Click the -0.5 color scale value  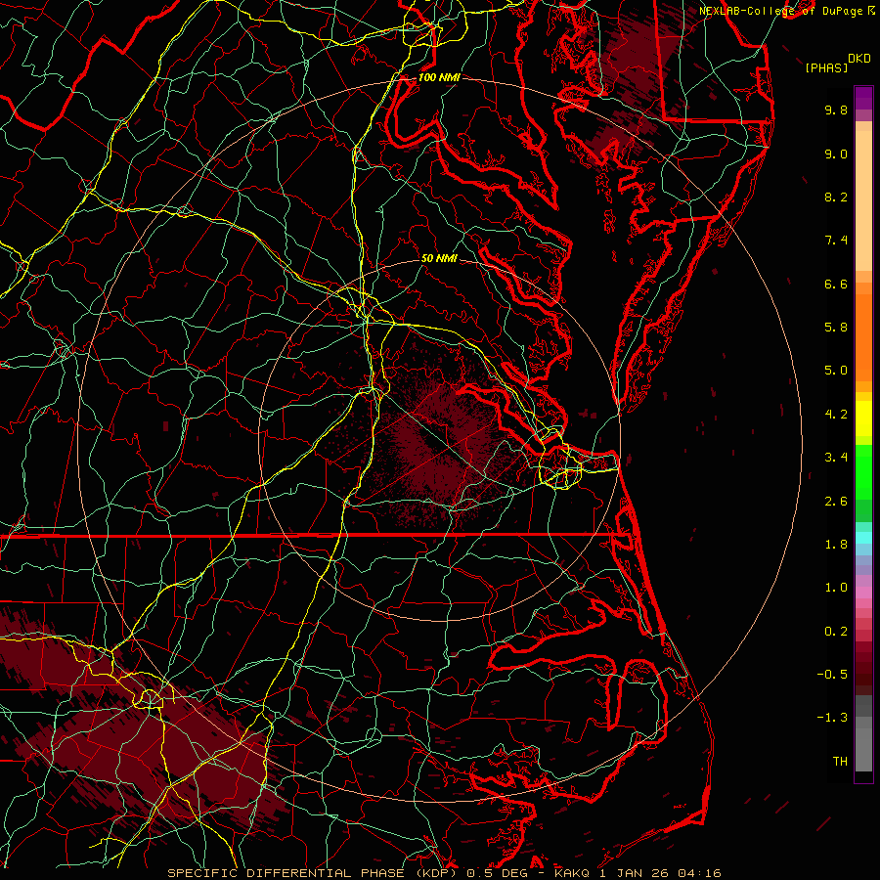click(832, 675)
